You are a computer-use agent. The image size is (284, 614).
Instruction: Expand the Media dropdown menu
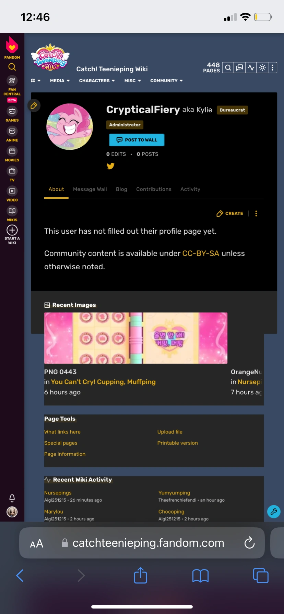coord(60,81)
